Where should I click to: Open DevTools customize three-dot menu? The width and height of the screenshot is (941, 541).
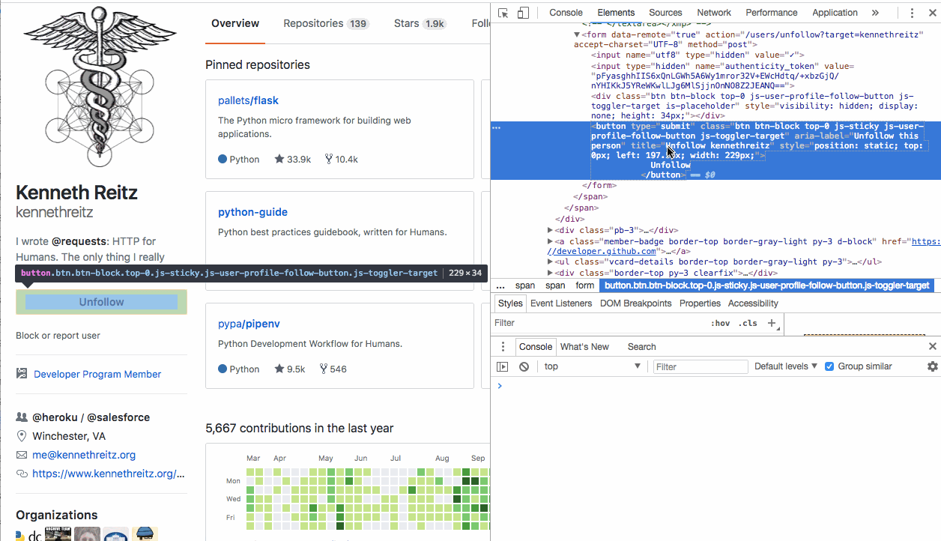912,13
